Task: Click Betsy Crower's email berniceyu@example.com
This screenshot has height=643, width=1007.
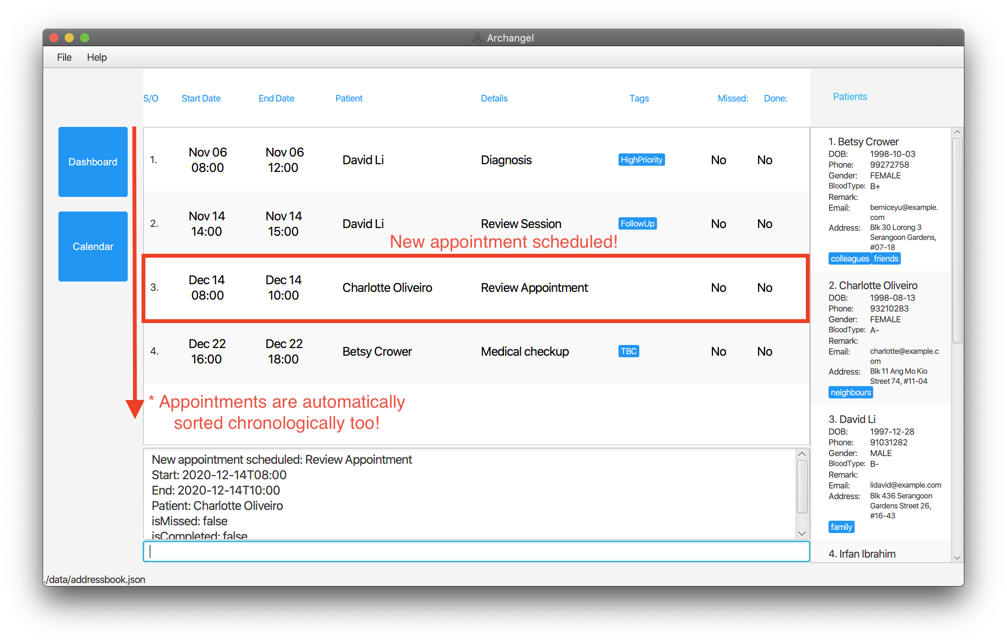Action: pos(904,212)
